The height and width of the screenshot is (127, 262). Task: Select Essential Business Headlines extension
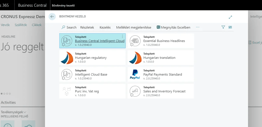coord(161,41)
